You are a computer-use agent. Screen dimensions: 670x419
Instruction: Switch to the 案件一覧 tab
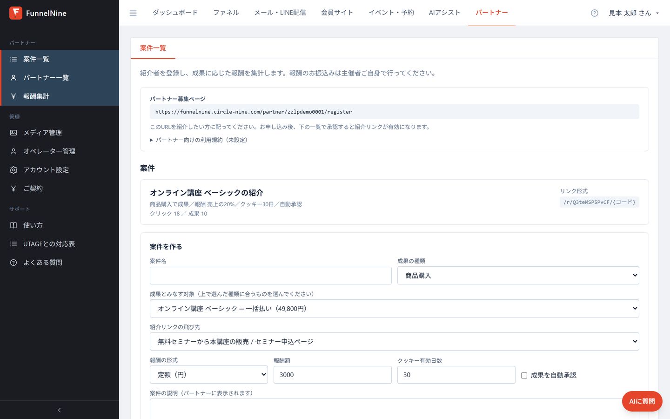click(153, 48)
